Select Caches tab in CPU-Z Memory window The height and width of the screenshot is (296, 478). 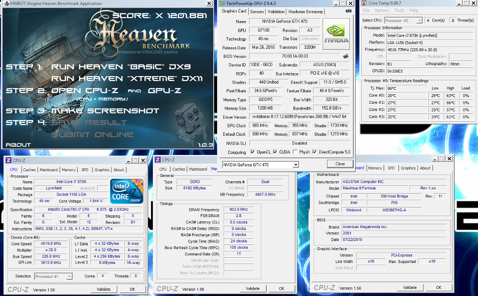pyautogui.click(x=178, y=169)
